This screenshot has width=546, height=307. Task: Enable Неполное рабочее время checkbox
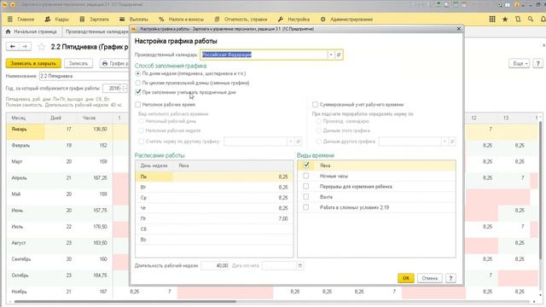click(x=138, y=104)
